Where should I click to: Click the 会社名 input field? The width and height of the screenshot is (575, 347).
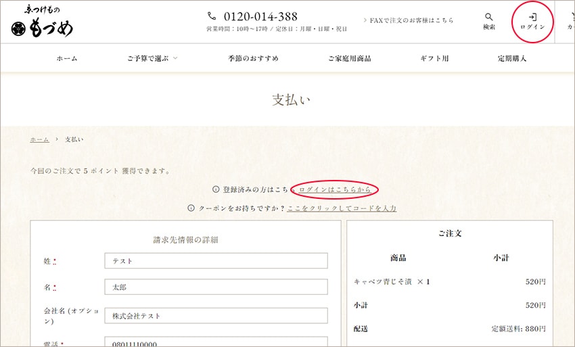216,316
